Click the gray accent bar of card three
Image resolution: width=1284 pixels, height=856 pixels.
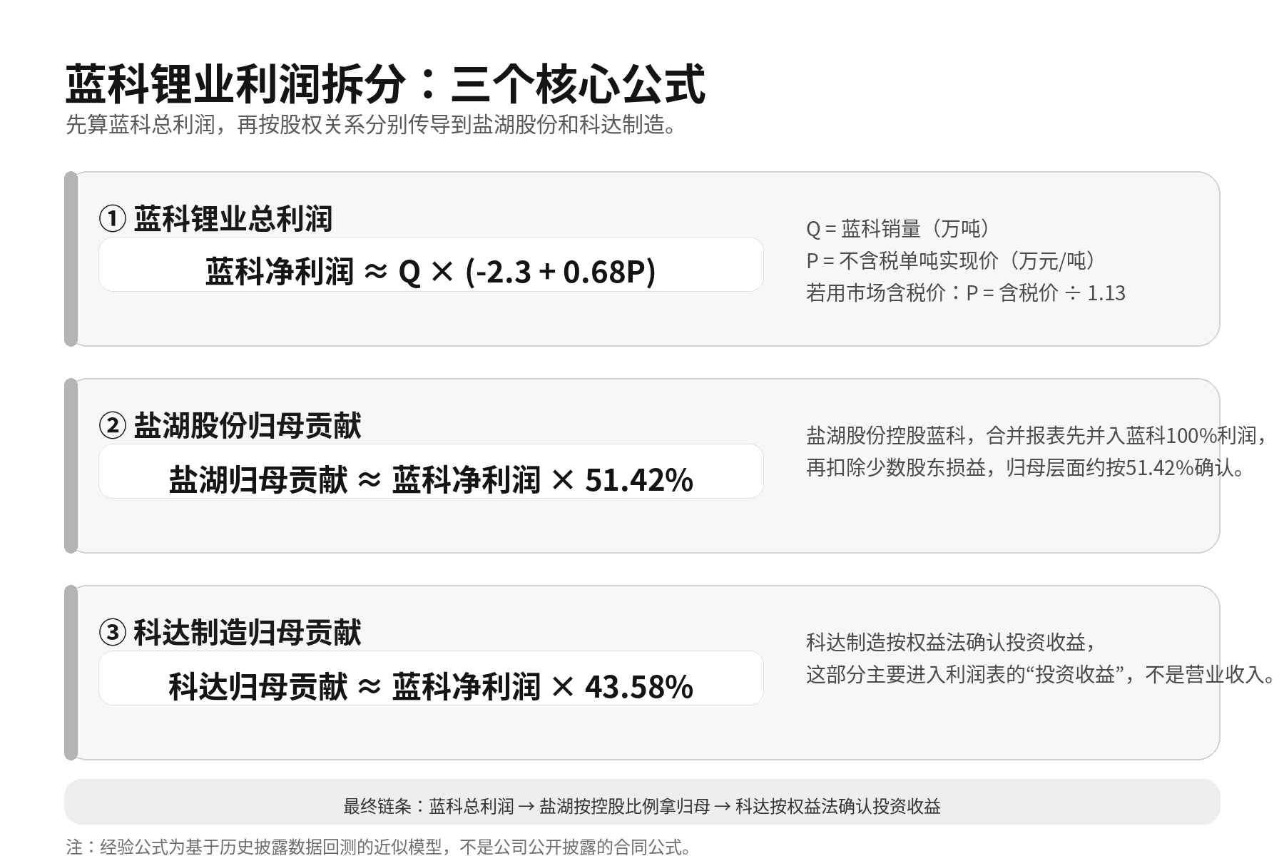click(x=71, y=673)
